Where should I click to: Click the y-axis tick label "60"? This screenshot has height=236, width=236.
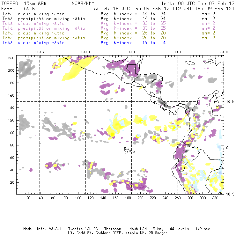pyautogui.click(x=12, y=158)
